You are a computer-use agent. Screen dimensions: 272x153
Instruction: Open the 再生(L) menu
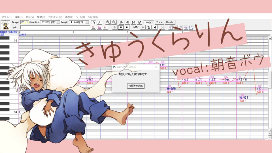coord(69,17)
